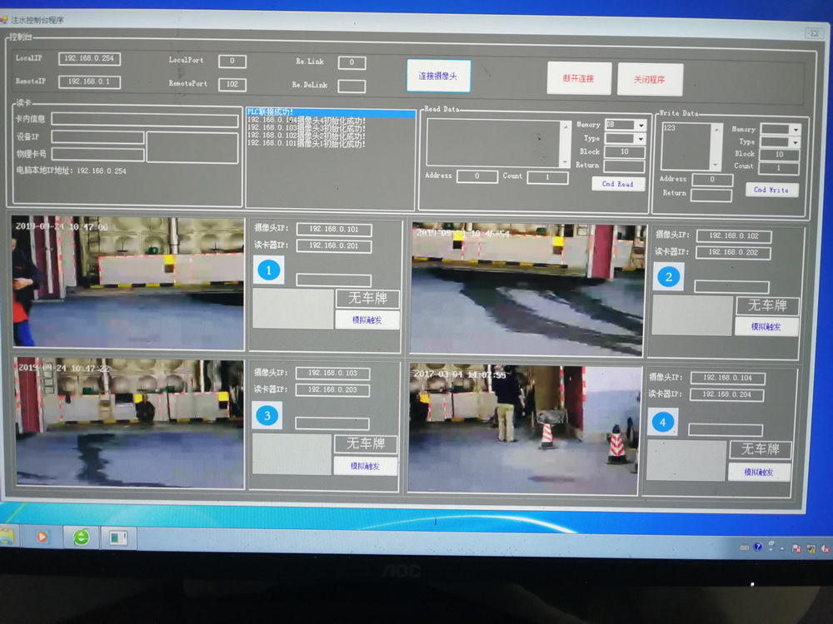The width and height of the screenshot is (833, 624).
Task: Click the control program taskbar icon
Action: 118,537
